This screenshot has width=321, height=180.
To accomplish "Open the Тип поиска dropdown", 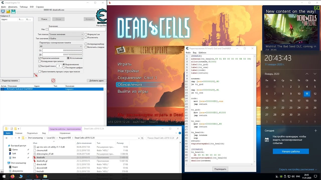I will pos(66,34).
